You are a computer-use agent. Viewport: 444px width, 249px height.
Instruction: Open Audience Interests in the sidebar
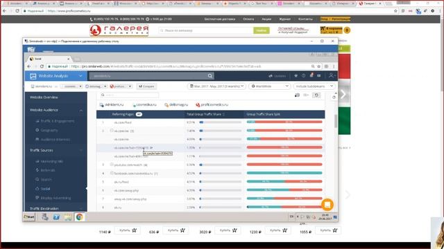point(55,140)
